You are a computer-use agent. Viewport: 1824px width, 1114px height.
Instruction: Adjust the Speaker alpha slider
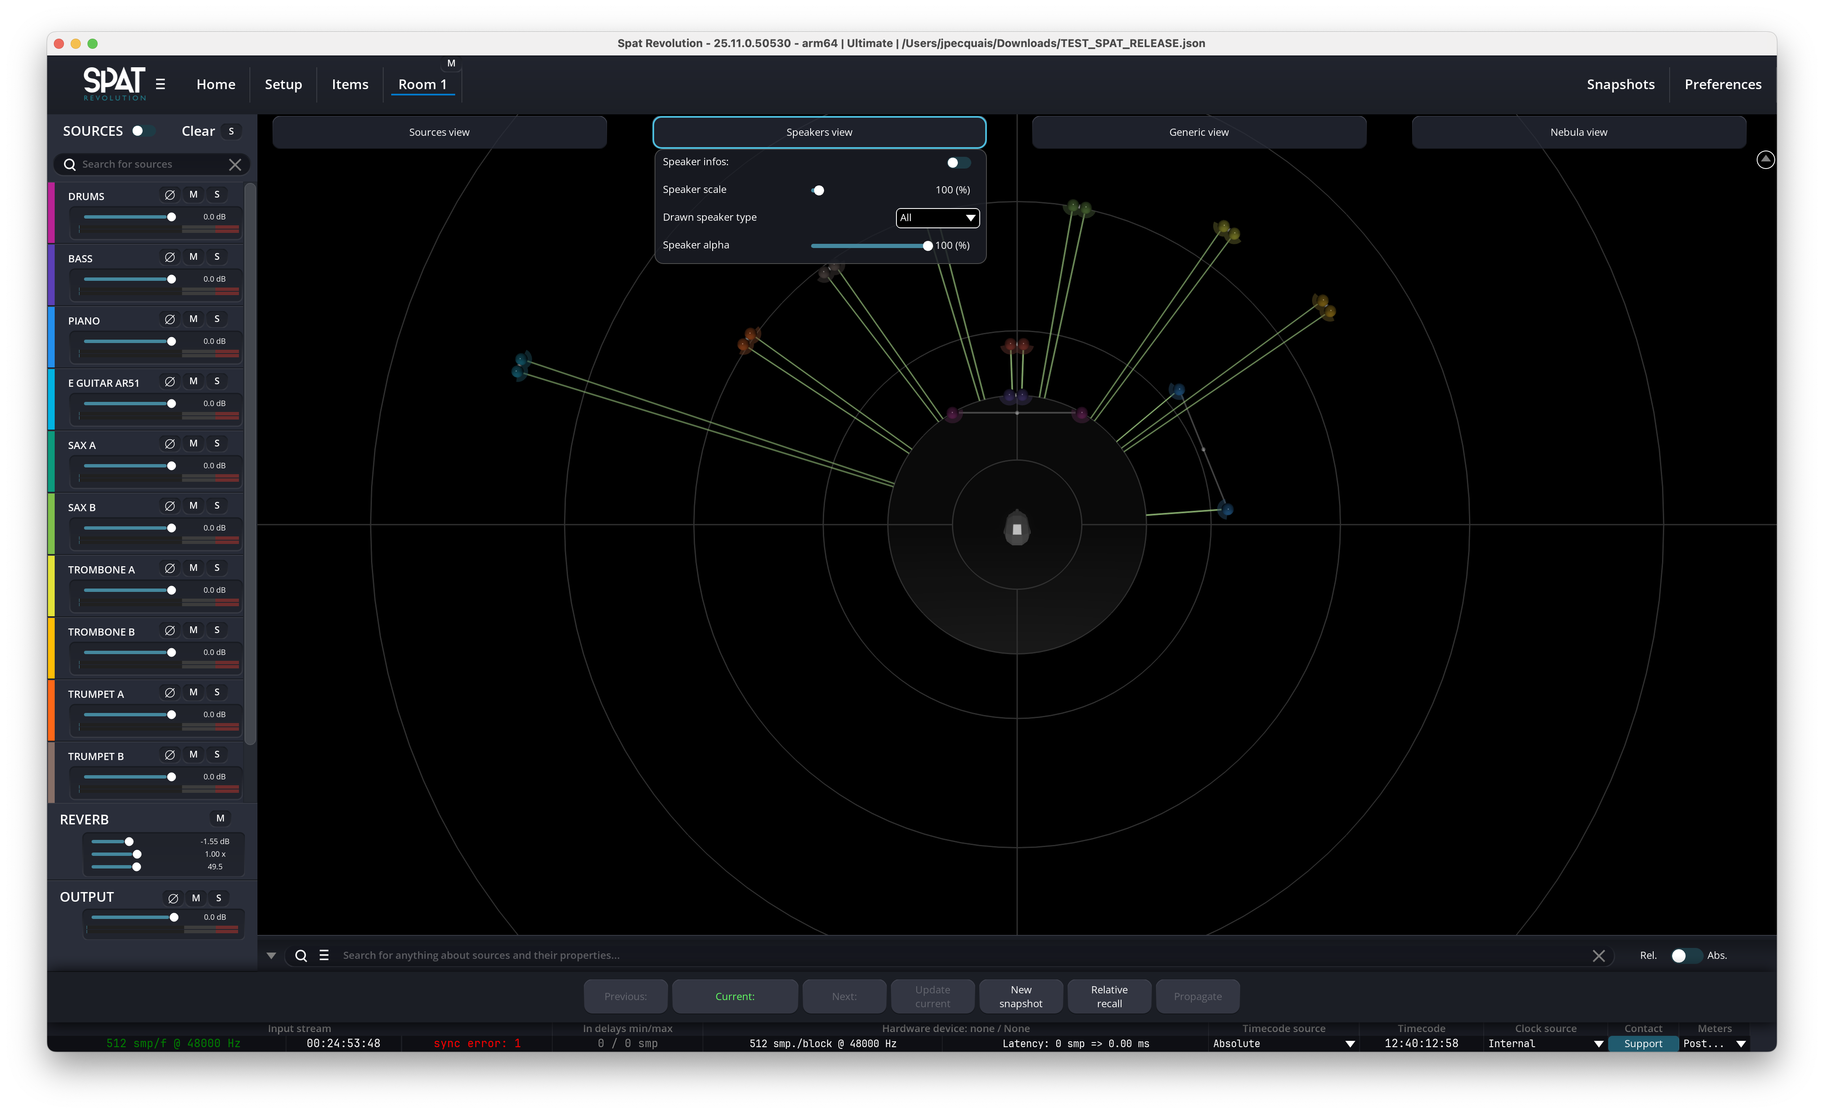(927, 246)
